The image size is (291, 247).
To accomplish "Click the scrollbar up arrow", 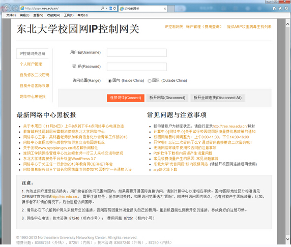I will tap(287, 24).
